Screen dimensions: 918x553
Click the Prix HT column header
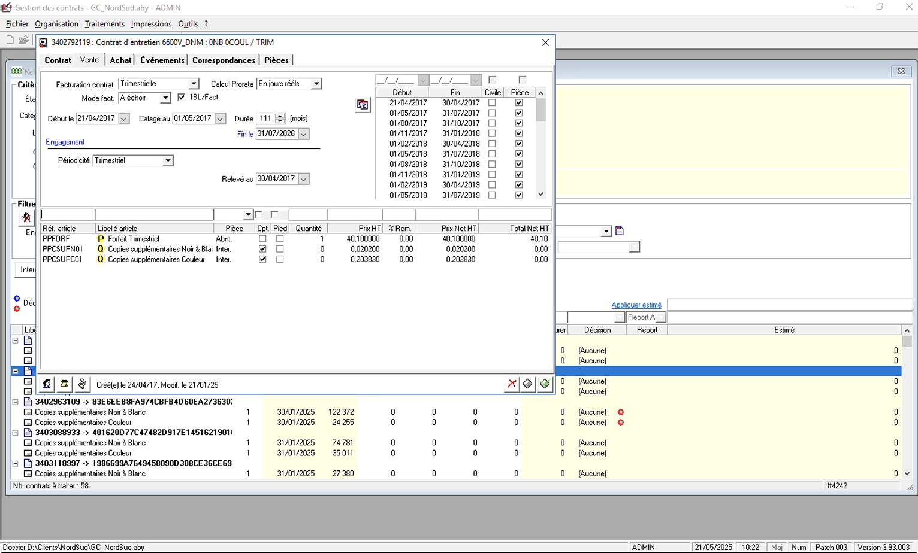(x=369, y=229)
